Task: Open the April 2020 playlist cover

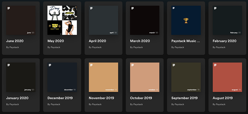Action: point(104,20)
